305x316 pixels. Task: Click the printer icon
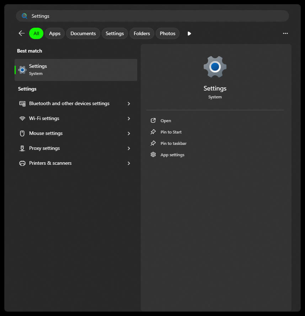[22, 163]
